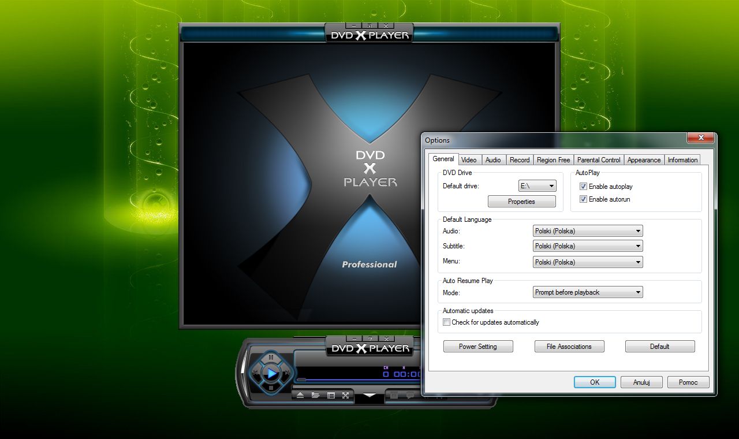Skip to the next chapter
The image size is (739, 439).
pyautogui.click(x=286, y=374)
